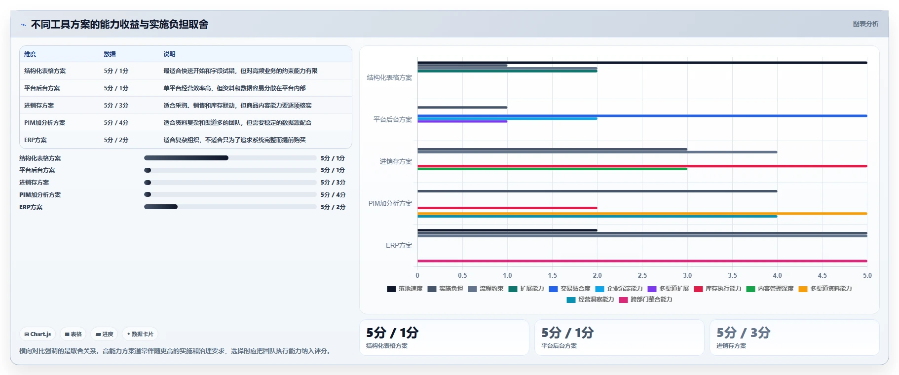Screen dimensions: 899x375
Task: Click the x-axis tick label 2.5
Action: pos(642,276)
